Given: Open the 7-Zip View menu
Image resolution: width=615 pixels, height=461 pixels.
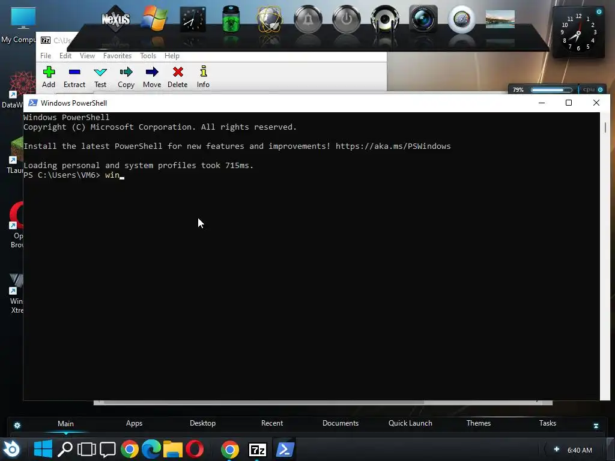Looking at the screenshot, I should pos(87,56).
